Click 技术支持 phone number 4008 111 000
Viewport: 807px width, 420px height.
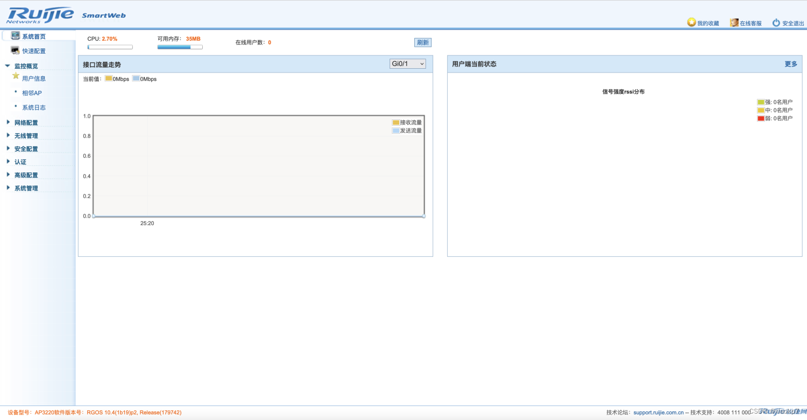[x=734, y=412]
